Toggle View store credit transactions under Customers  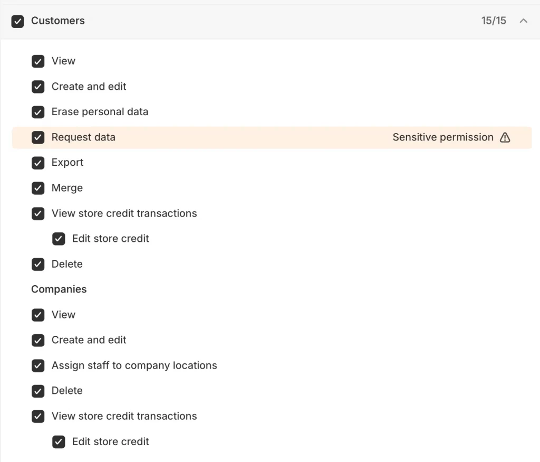38,213
